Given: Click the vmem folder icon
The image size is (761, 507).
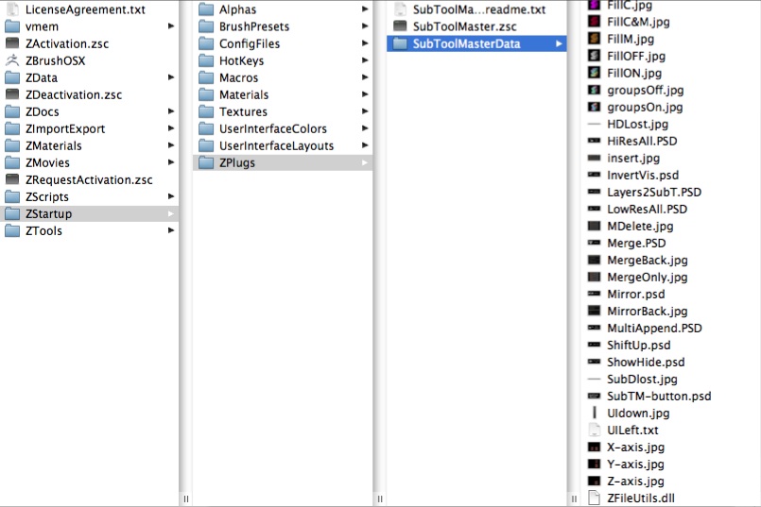Looking at the screenshot, I should pos(12,26).
